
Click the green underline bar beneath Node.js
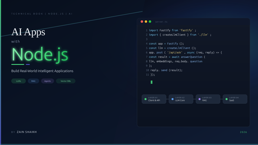pyautogui.click(x=18, y=64)
